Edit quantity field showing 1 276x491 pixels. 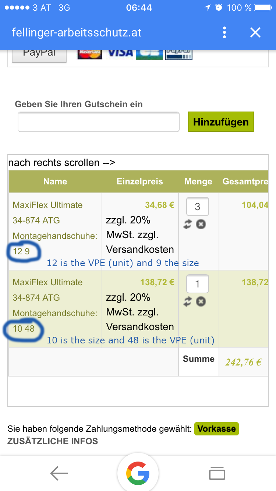[x=198, y=284]
